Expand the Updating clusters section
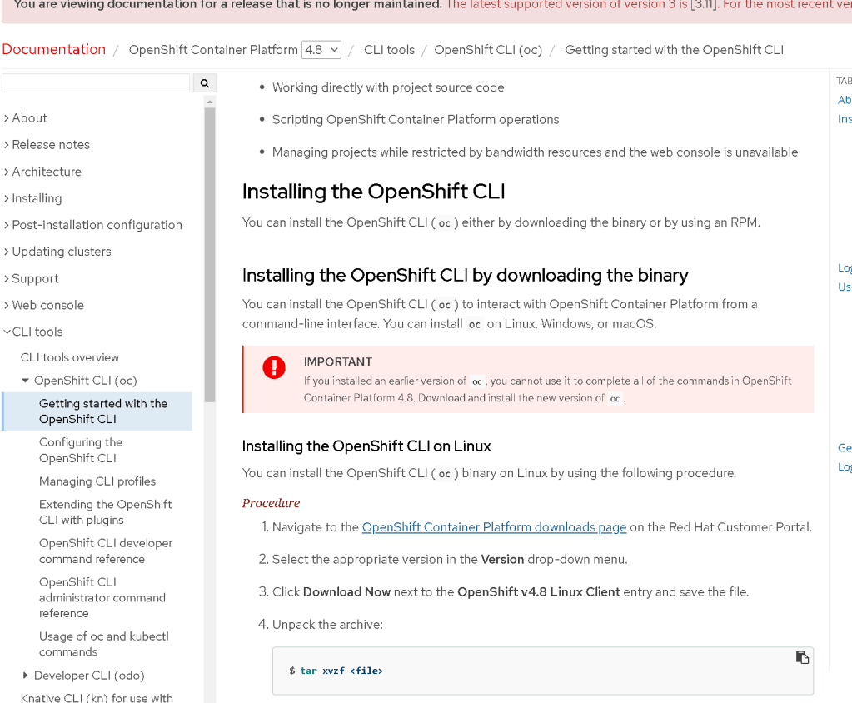Viewport: 852px width, 703px height. (x=57, y=252)
